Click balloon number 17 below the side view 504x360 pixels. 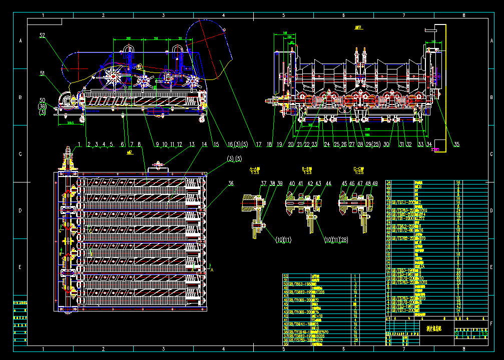click(x=258, y=144)
